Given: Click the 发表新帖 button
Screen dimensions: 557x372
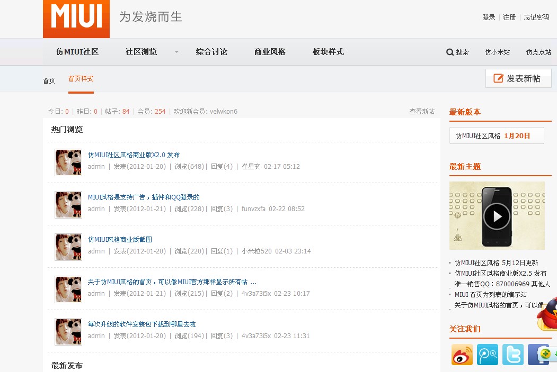Looking at the screenshot, I should (x=518, y=78).
